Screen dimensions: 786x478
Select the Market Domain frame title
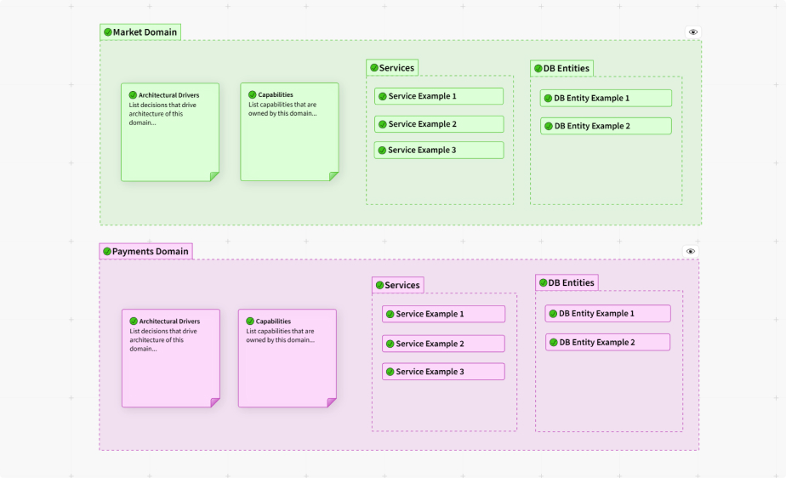pyautogui.click(x=145, y=32)
